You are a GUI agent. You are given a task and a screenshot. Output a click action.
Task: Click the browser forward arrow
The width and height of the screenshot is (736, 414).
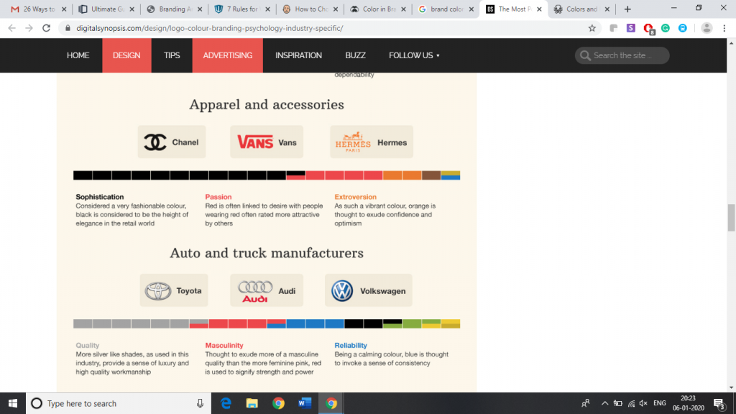(29, 28)
